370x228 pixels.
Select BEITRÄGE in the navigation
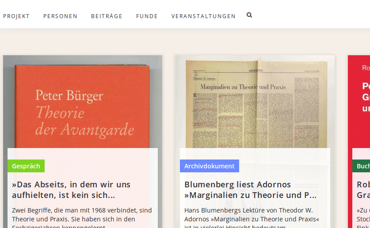click(107, 16)
